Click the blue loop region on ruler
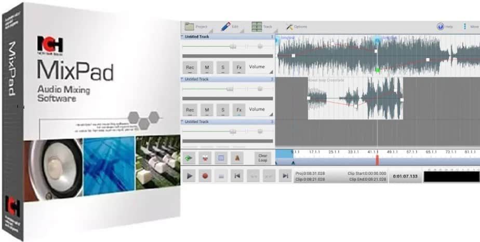Screen dimensions: 480x242 [x=284, y=154]
